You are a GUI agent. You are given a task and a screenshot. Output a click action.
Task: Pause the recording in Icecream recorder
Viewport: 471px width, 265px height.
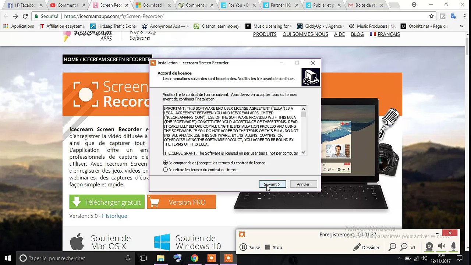click(250, 247)
